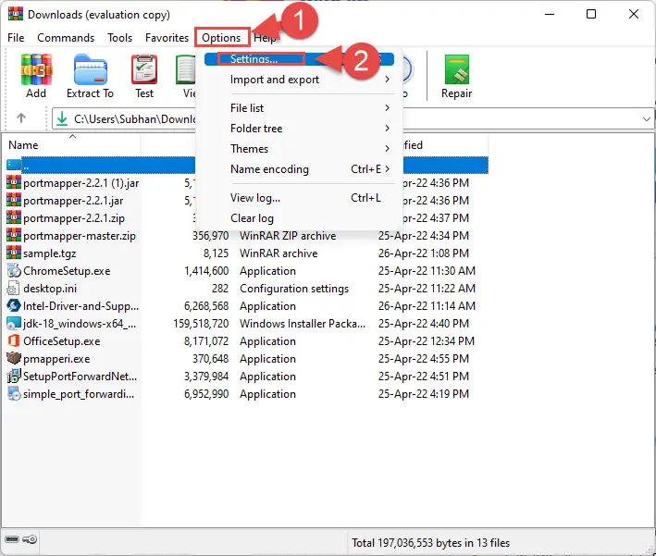Click the drive icon in status bar

pyautogui.click(x=12, y=538)
